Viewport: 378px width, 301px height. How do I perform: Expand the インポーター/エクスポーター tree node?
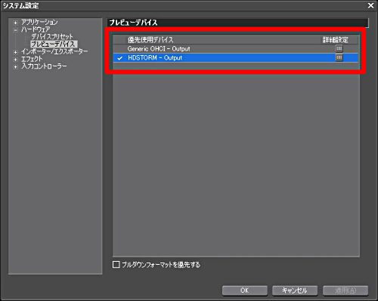coord(16,52)
